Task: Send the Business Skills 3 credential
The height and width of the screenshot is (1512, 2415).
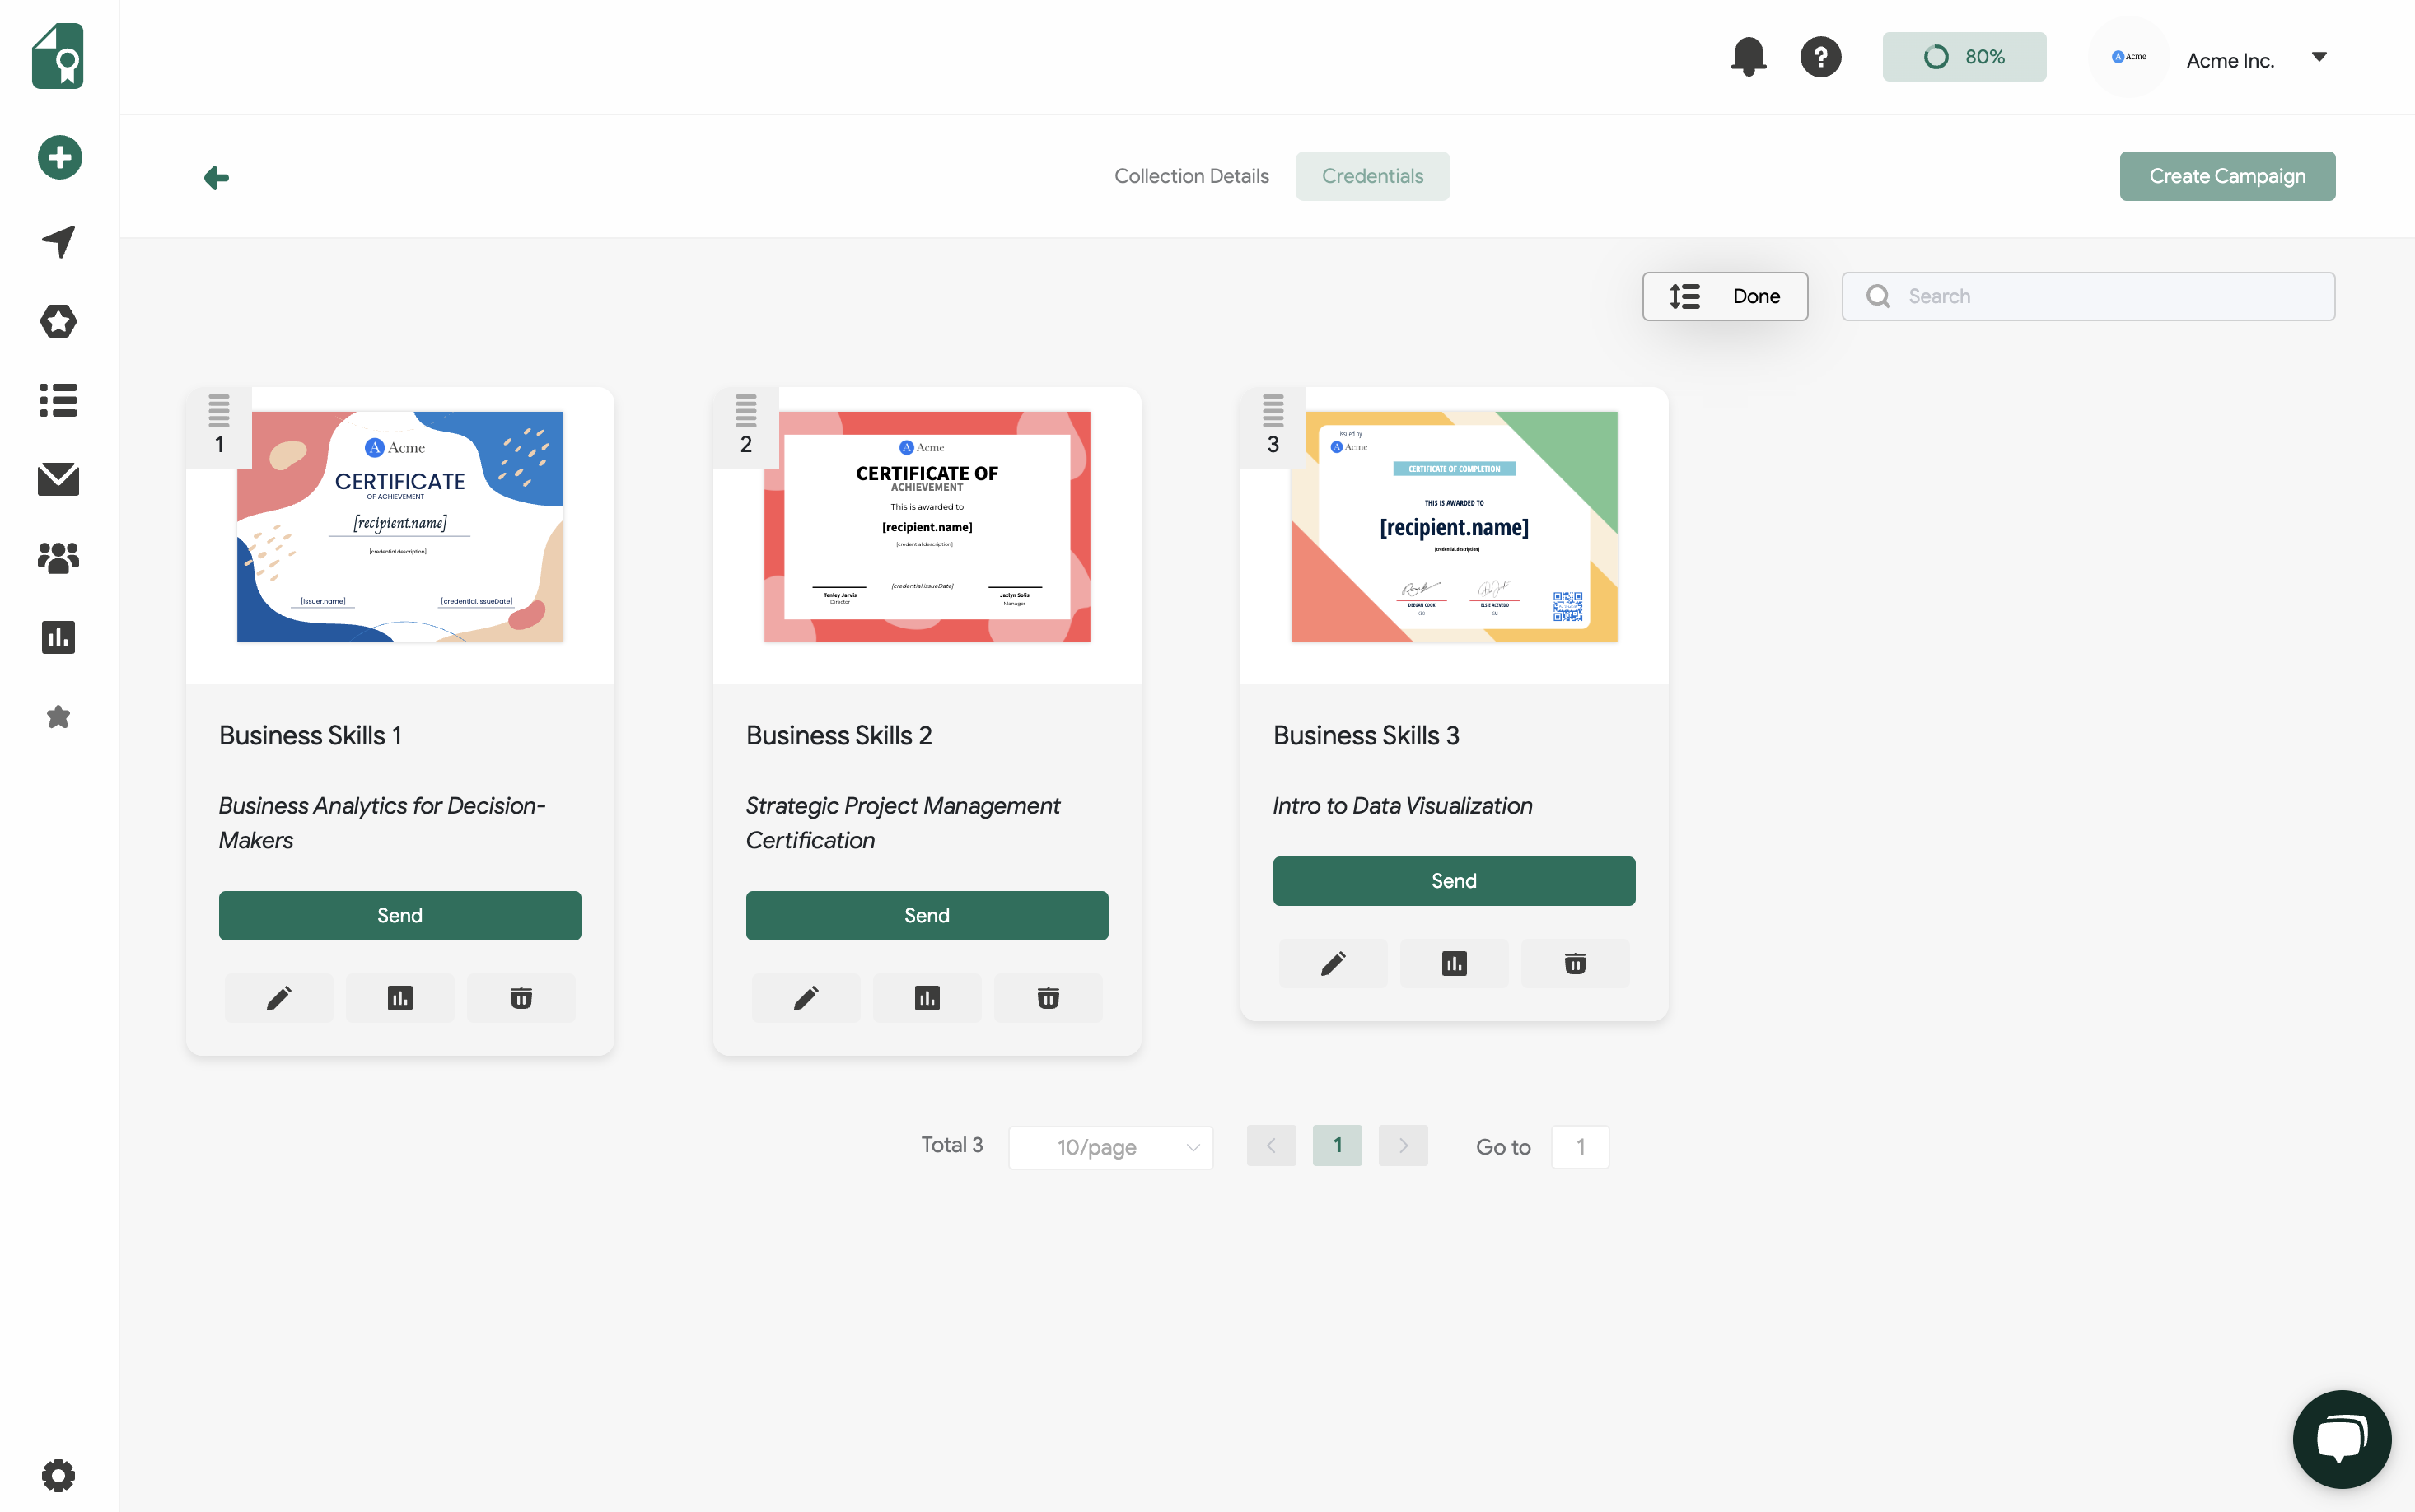Action: (1454, 880)
